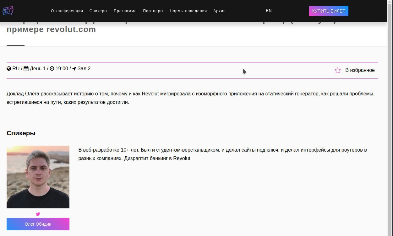Viewport: 393px width, 236px height.
Task: Open the Нормы поведения page
Action: pos(188,11)
